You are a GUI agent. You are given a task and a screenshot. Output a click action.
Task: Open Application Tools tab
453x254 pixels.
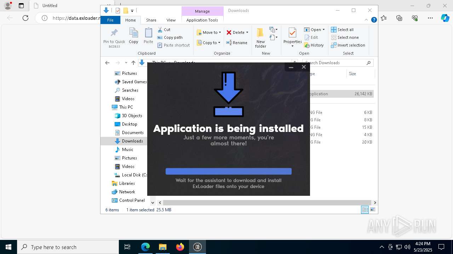(x=202, y=20)
